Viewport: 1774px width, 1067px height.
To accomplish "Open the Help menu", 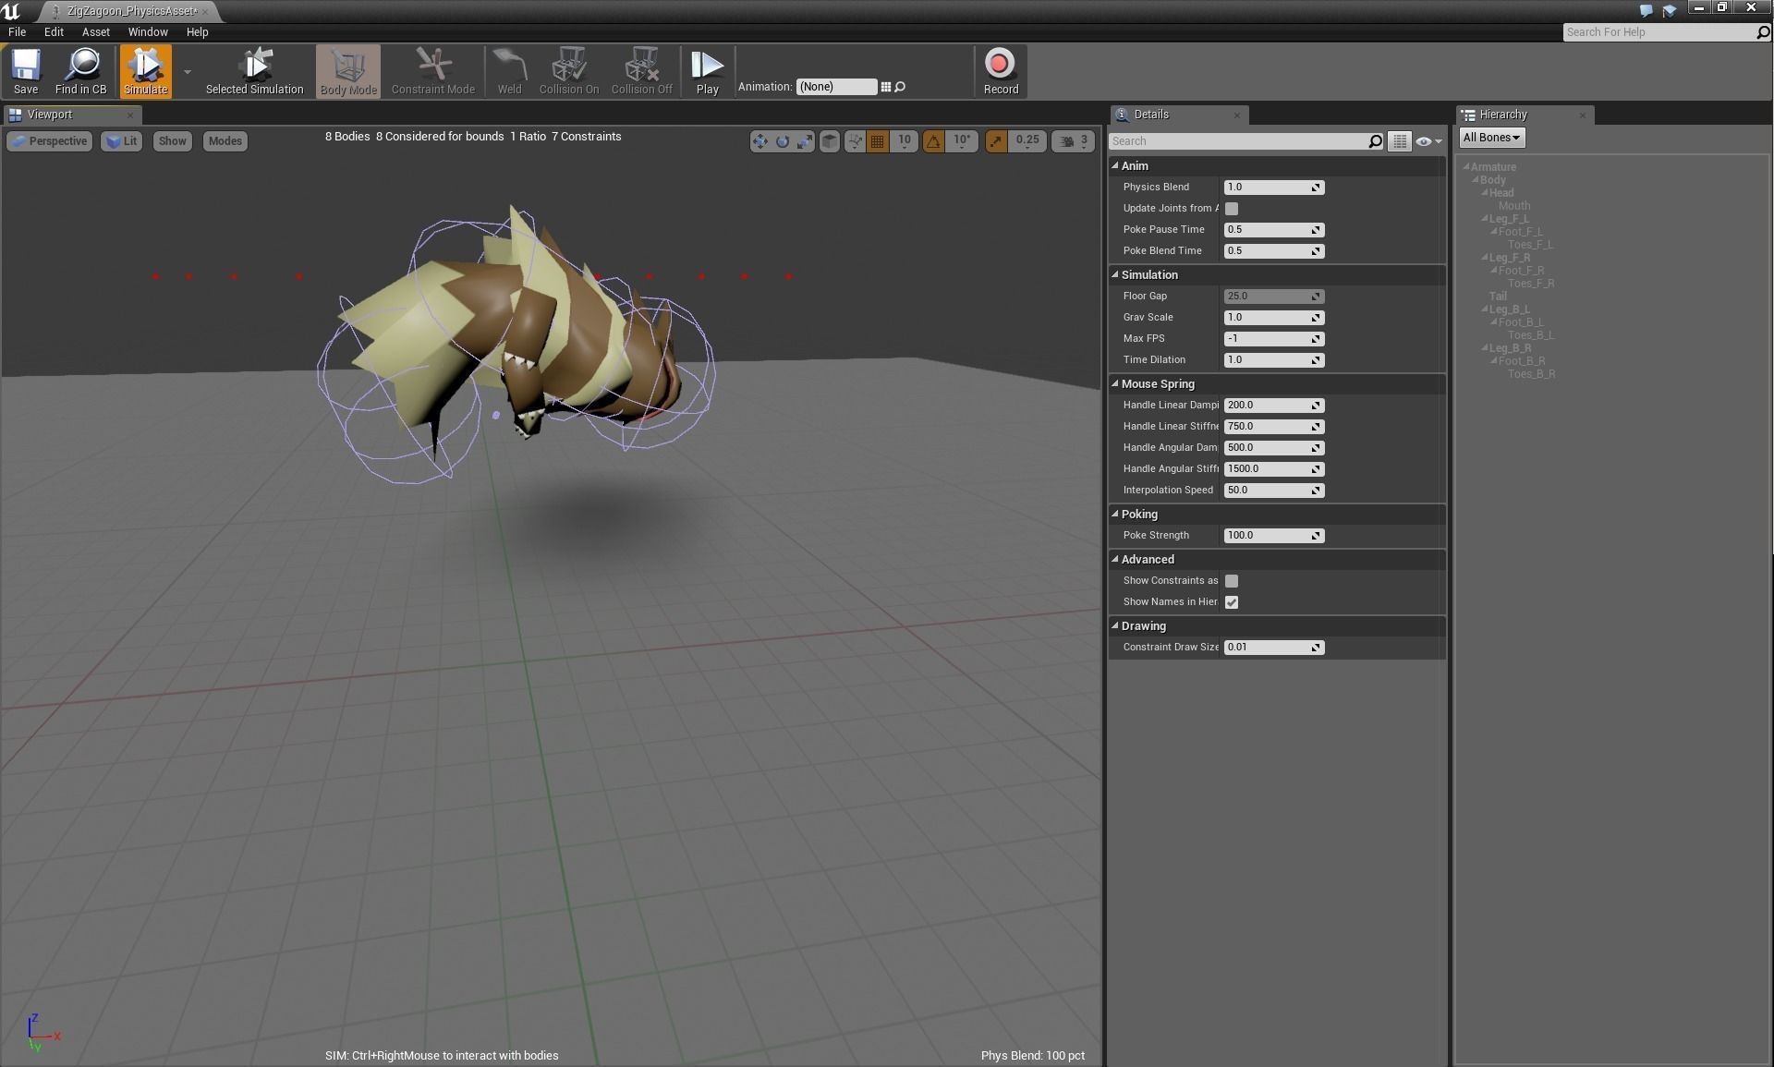I will point(197,32).
